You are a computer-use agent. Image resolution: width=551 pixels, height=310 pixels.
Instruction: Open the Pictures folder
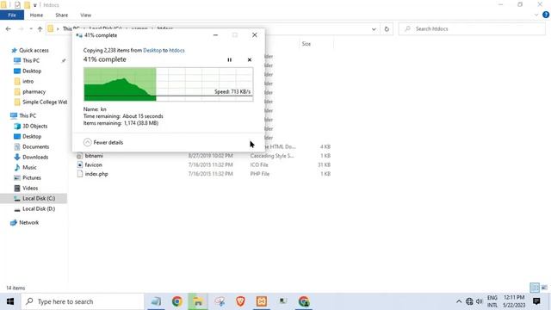32,178
